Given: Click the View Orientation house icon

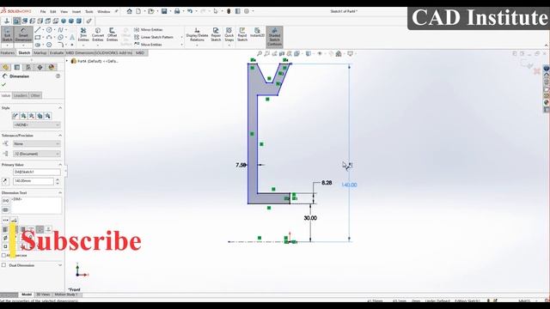Looking at the screenshot, I should click(339, 53).
